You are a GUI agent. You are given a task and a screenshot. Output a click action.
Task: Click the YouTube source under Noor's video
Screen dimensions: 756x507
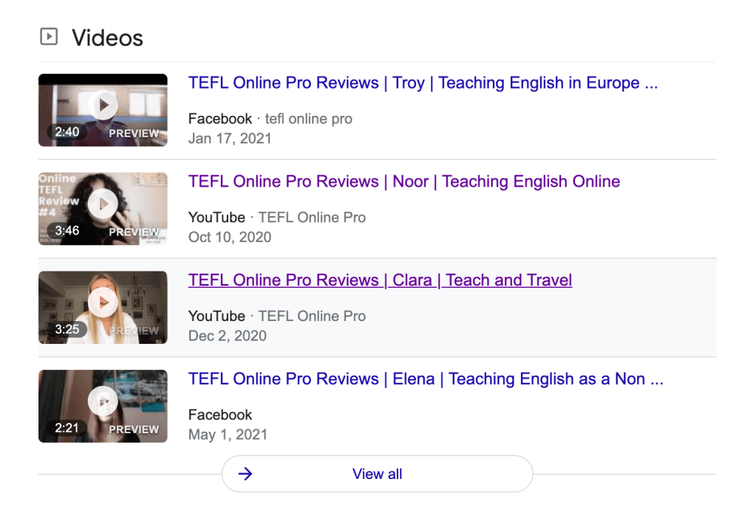[x=217, y=218]
